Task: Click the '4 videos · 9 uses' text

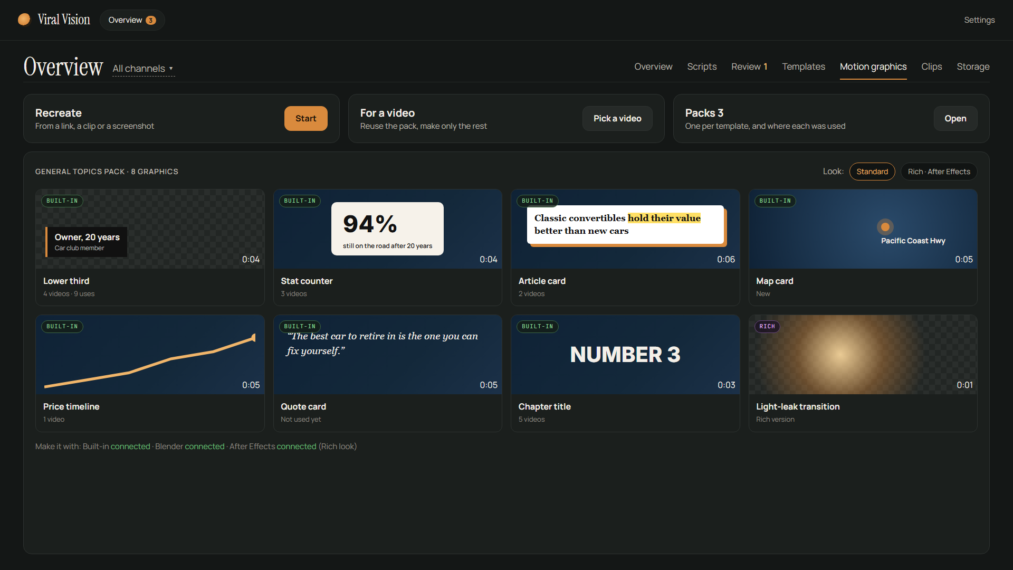Action: pos(69,293)
